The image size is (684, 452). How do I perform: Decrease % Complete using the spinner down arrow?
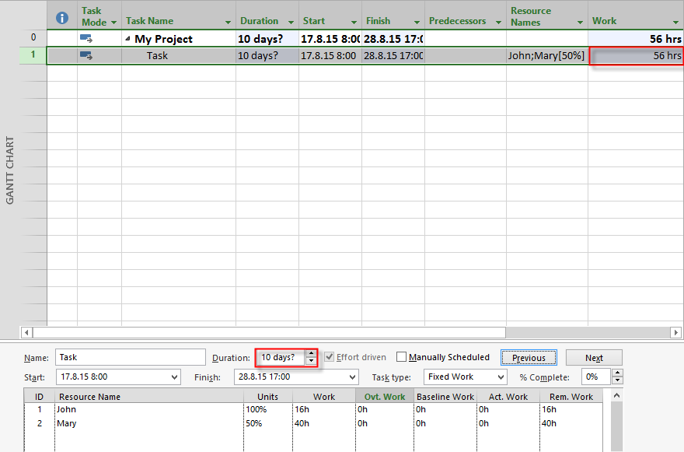[617, 381]
